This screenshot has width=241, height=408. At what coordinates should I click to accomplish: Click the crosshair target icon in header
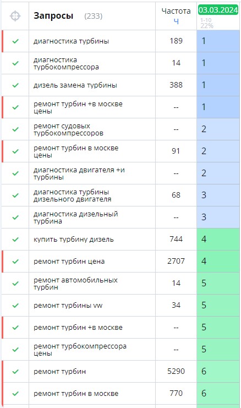coord(15,16)
